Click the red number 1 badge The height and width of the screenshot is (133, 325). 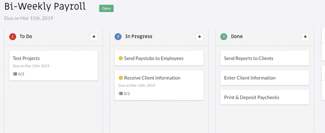tap(13, 37)
